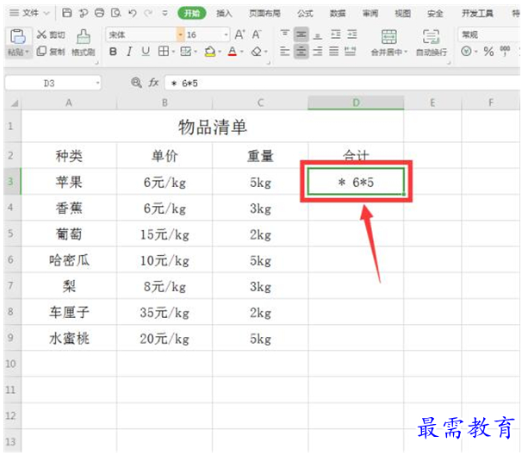Toggle bold formatting

113,52
